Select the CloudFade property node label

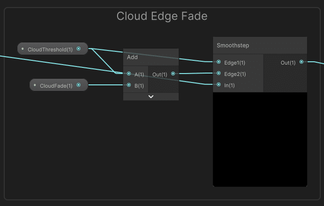[x=56, y=85]
